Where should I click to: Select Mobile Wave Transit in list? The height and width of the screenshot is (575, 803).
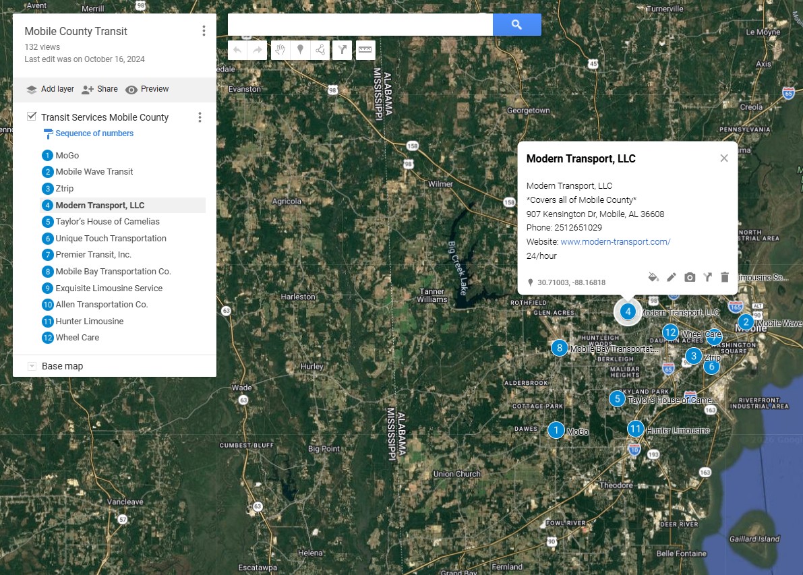coord(123,171)
